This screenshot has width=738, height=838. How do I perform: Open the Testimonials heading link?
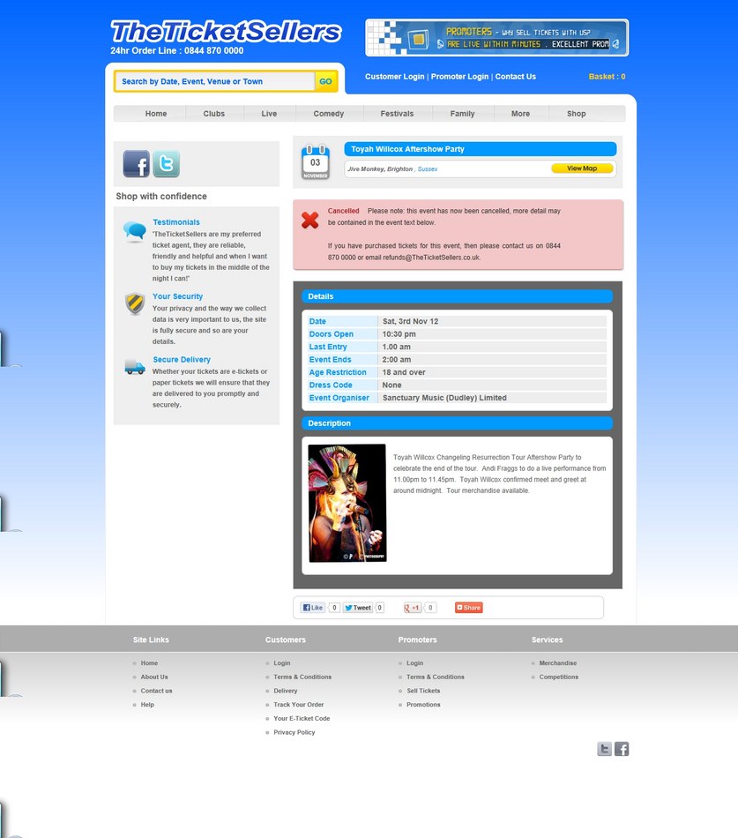(176, 222)
